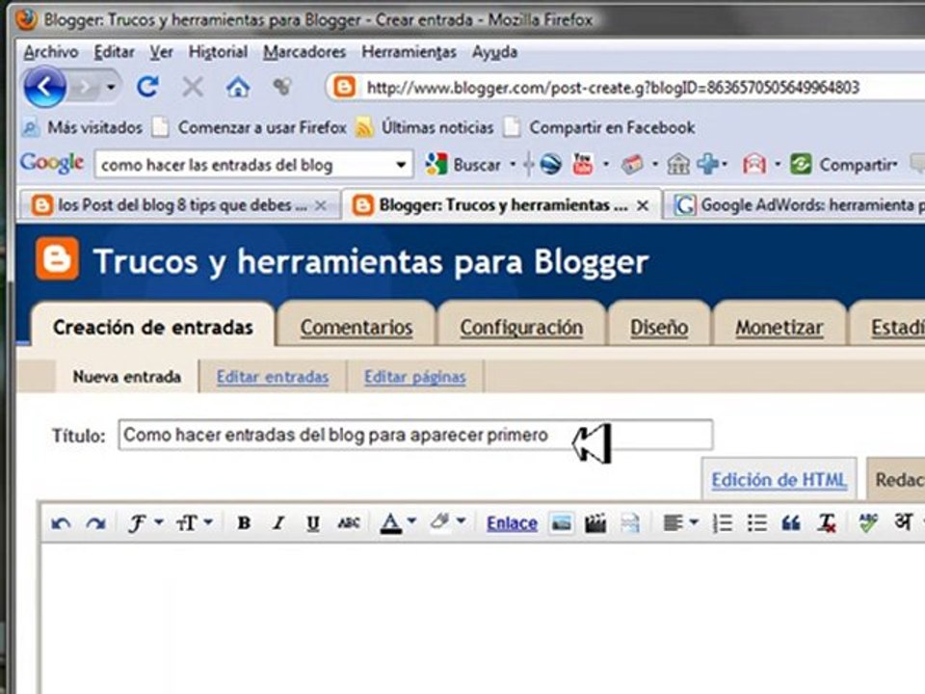Open back/forward history dropdown arrow
Image resolution: width=925 pixels, height=694 pixels.
coord(110,88)
